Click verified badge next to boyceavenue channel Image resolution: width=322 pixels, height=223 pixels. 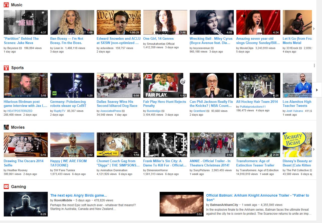pyautogui.click(x=212, y=48)
